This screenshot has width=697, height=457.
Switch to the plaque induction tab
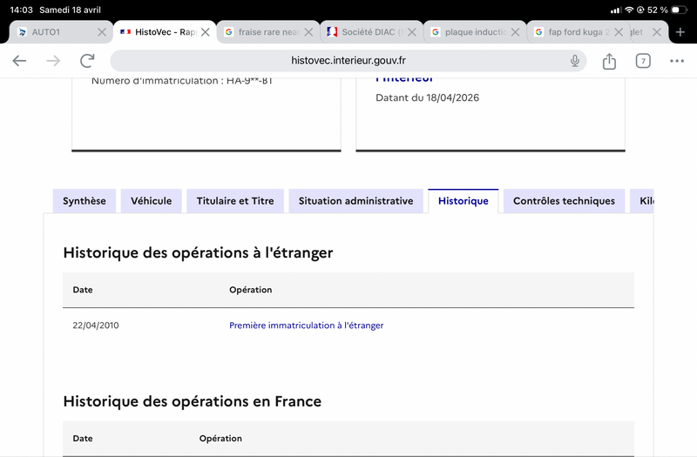470,32
